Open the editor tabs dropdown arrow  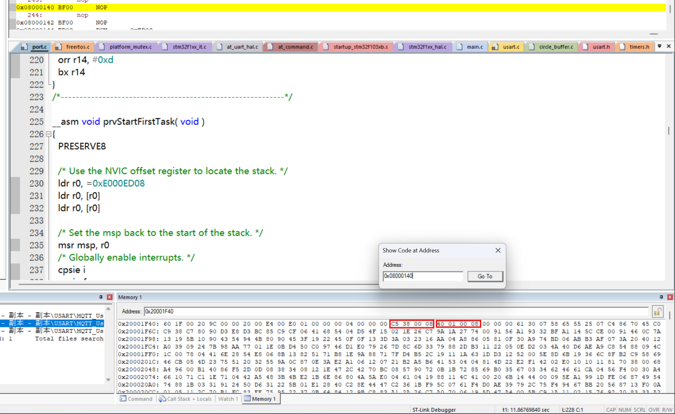click(x=660, y=46)
